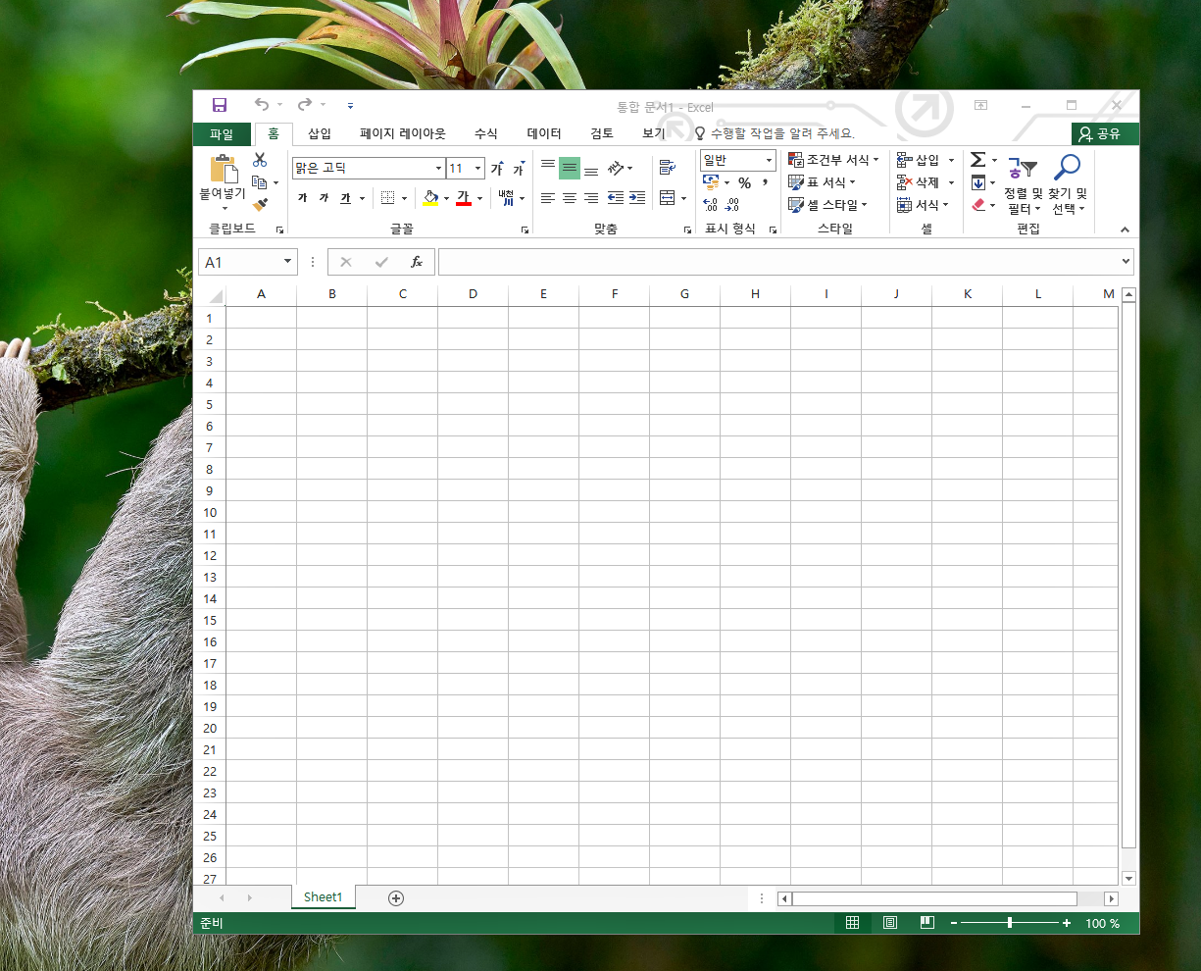
Task: Increase the indent
Action: [637, 198]
